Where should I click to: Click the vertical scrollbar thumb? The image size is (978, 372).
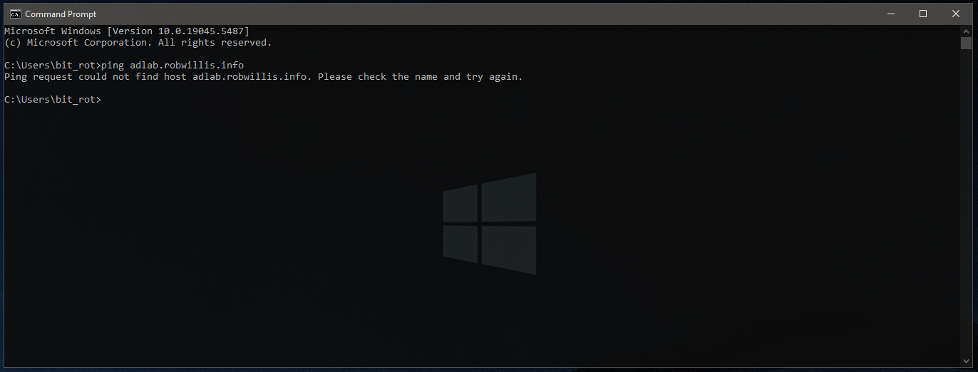966,43
